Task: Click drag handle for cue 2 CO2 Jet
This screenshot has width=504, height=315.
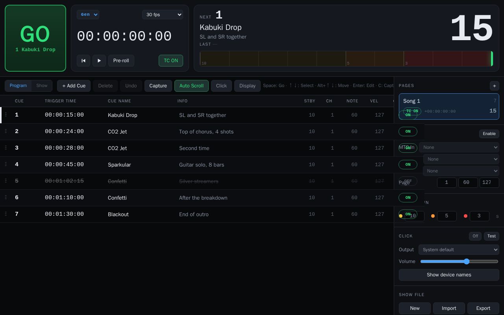Action: click(6, 131)
